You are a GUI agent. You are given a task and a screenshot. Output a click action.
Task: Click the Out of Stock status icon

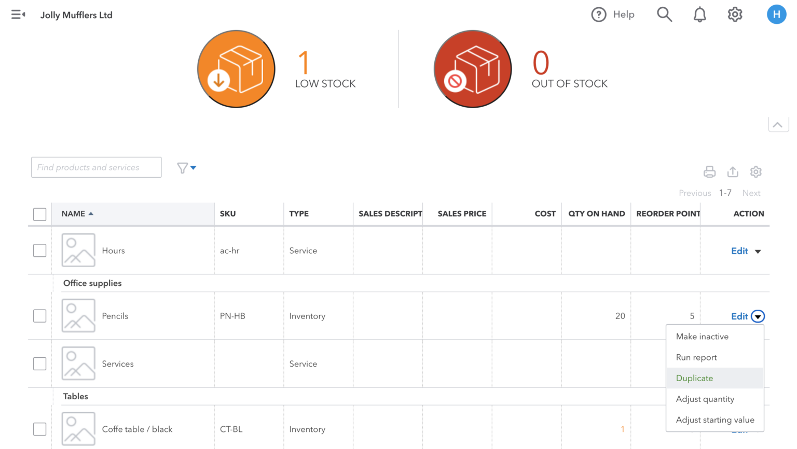click(x=472, y=69)
